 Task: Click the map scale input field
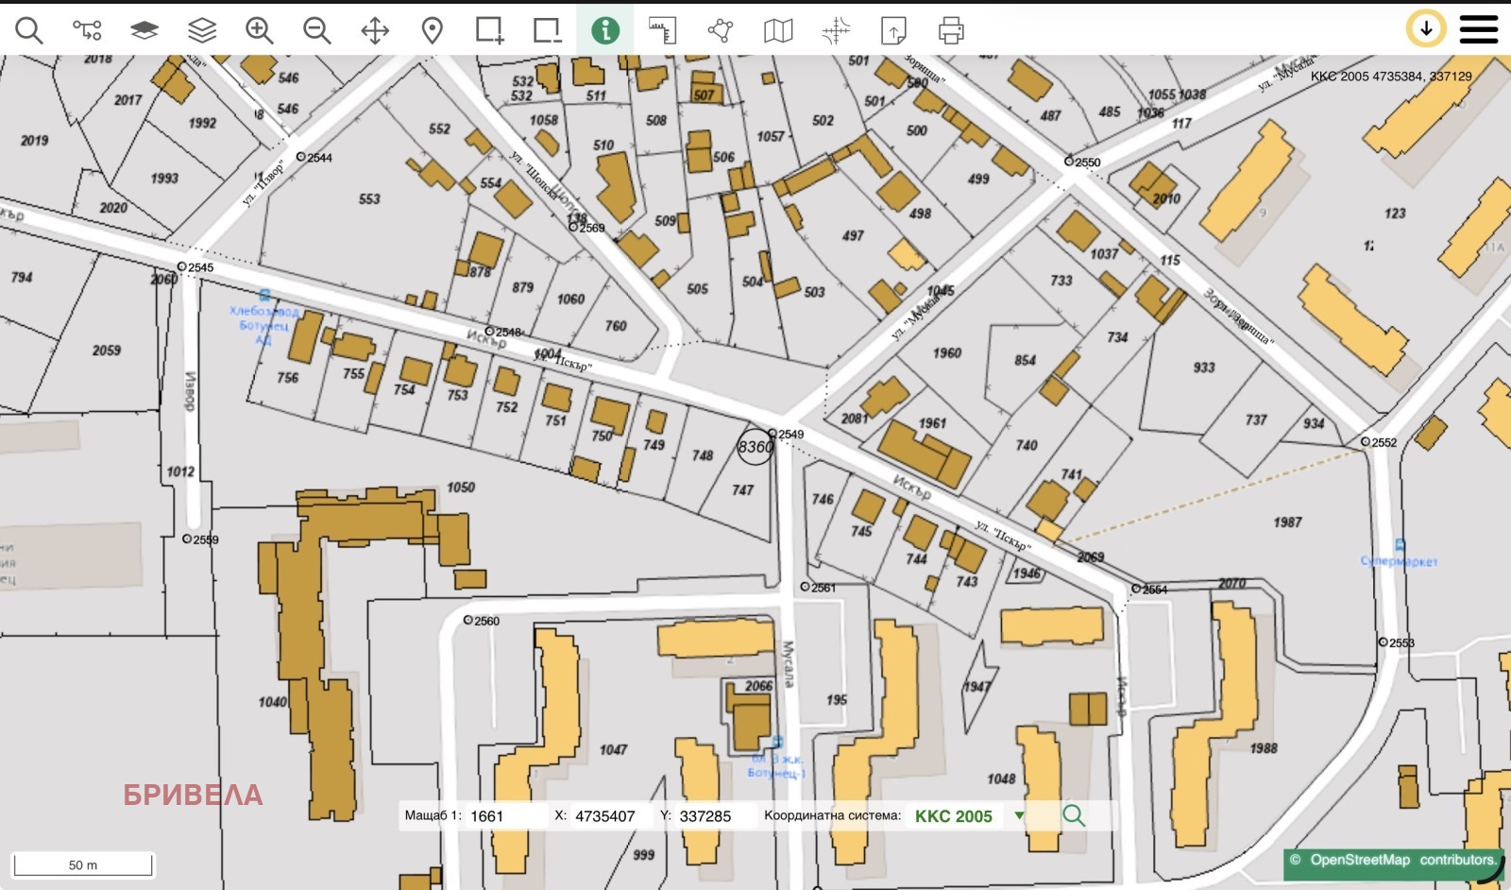click(505, 816)
